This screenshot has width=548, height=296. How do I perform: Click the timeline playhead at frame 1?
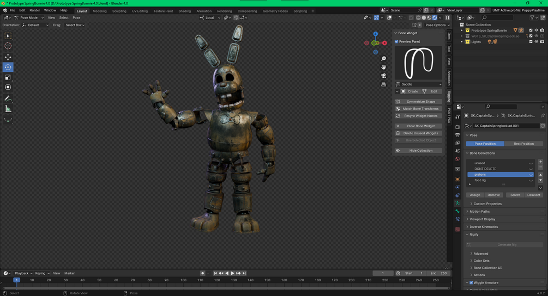(16, 280)
